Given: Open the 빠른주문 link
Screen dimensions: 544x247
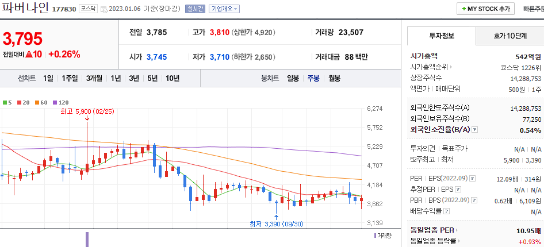Looking at the screenshot, I should tap(534, 9).
